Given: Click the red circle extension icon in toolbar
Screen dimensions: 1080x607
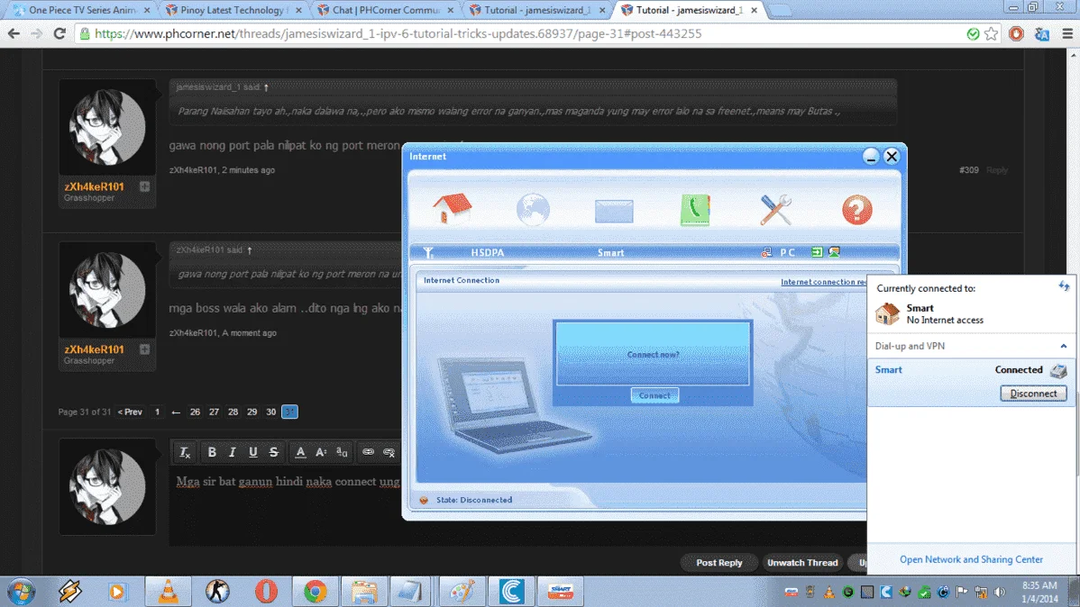Looking at the screenshot, I should (x=1016, y=33).
